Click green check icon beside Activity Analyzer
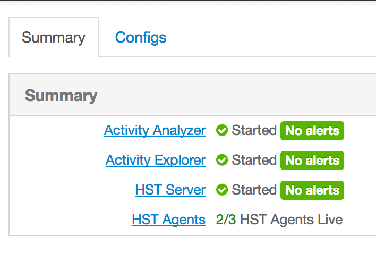The image size is (376, 270). pyautogui.click(x=222, y=130)
